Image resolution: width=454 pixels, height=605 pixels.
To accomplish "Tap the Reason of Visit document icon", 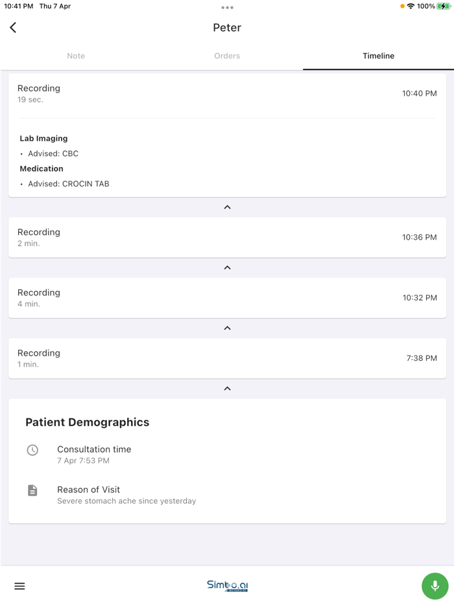I will click(x=32, y=490).
